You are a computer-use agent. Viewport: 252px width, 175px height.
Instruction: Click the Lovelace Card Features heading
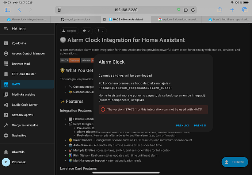79,168
